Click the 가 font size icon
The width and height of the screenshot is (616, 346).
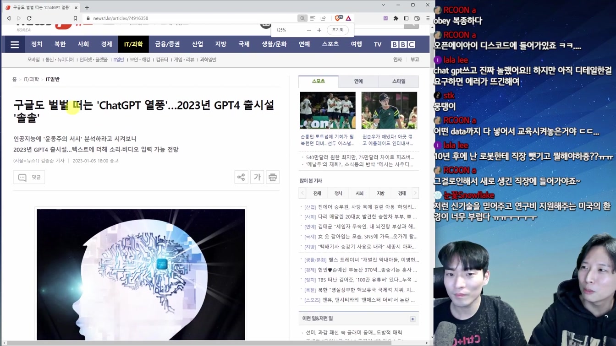[257, 177]
